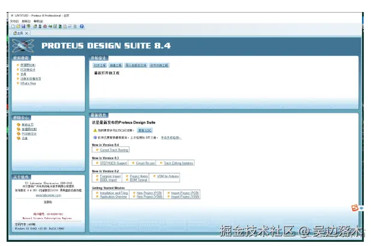
Task: Open Project Notes link under Version 8.2
Action: [139, 176]
